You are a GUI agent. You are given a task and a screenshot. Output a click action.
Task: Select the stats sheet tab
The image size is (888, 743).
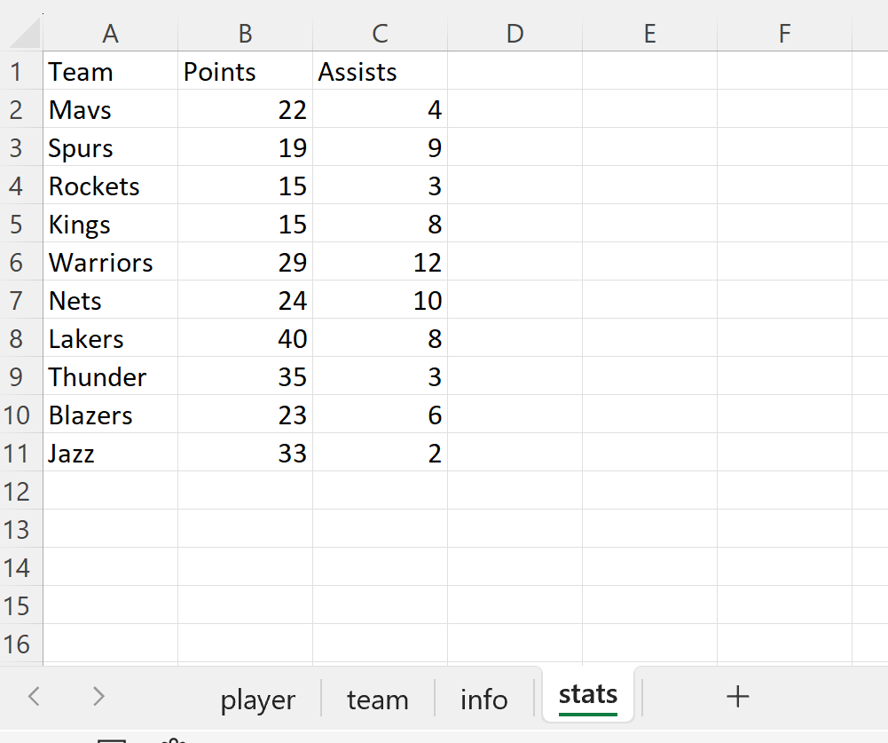click(588, 695)
